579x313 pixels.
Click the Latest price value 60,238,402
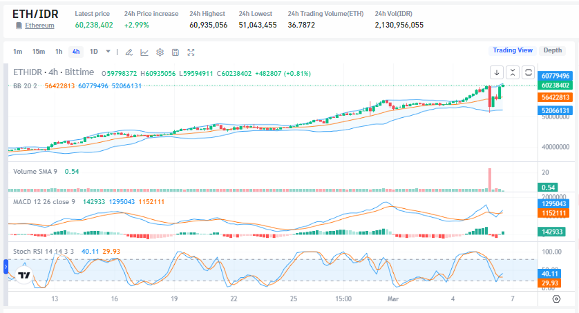[x=94, y=25]
